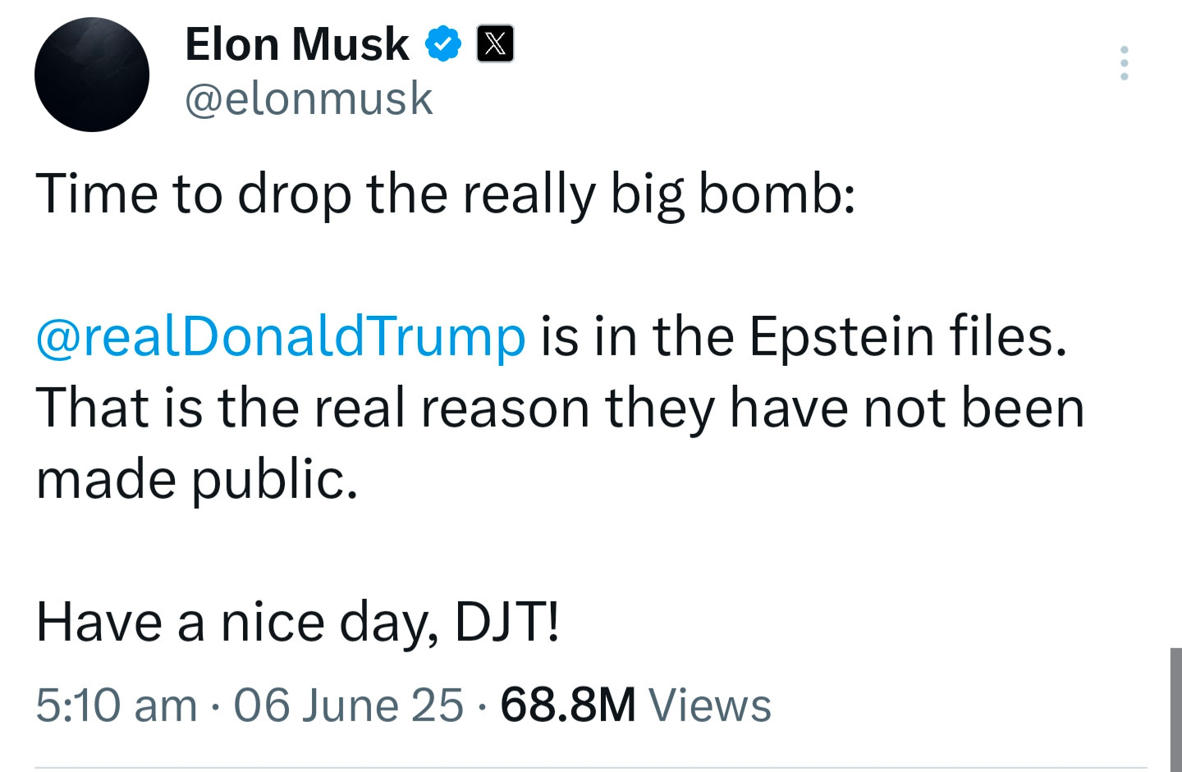Click the text 'made public.'
Viewport: 1182px width, 772px height.
point(197,479)
